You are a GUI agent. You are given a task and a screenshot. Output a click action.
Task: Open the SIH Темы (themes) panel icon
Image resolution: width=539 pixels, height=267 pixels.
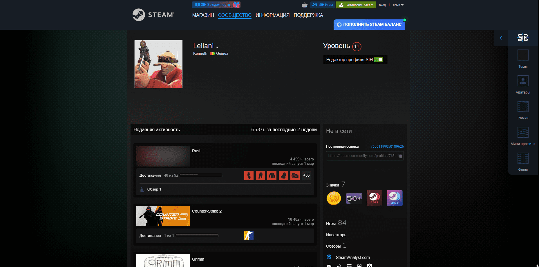tap(523, 55)
